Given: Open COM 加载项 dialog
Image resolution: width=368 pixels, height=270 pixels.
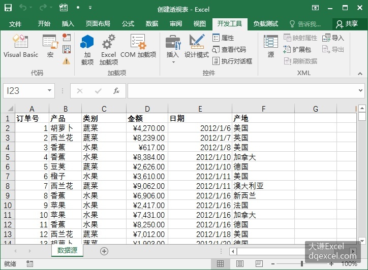Looking at the screenshot, I should tap(138, 46).
